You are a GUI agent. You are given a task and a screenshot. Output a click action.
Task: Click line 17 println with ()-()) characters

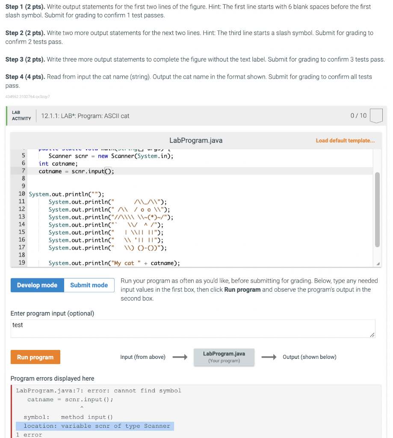[107, 248]
